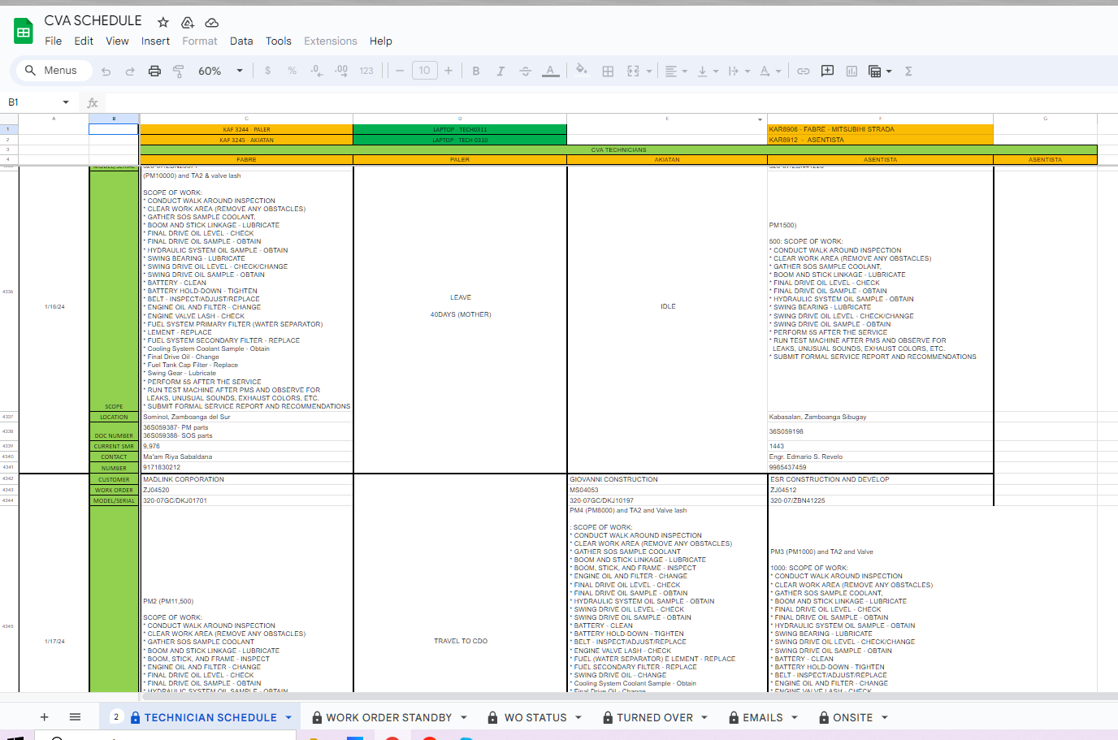
Task: Click the insert link icon
Action: (803, 71)
